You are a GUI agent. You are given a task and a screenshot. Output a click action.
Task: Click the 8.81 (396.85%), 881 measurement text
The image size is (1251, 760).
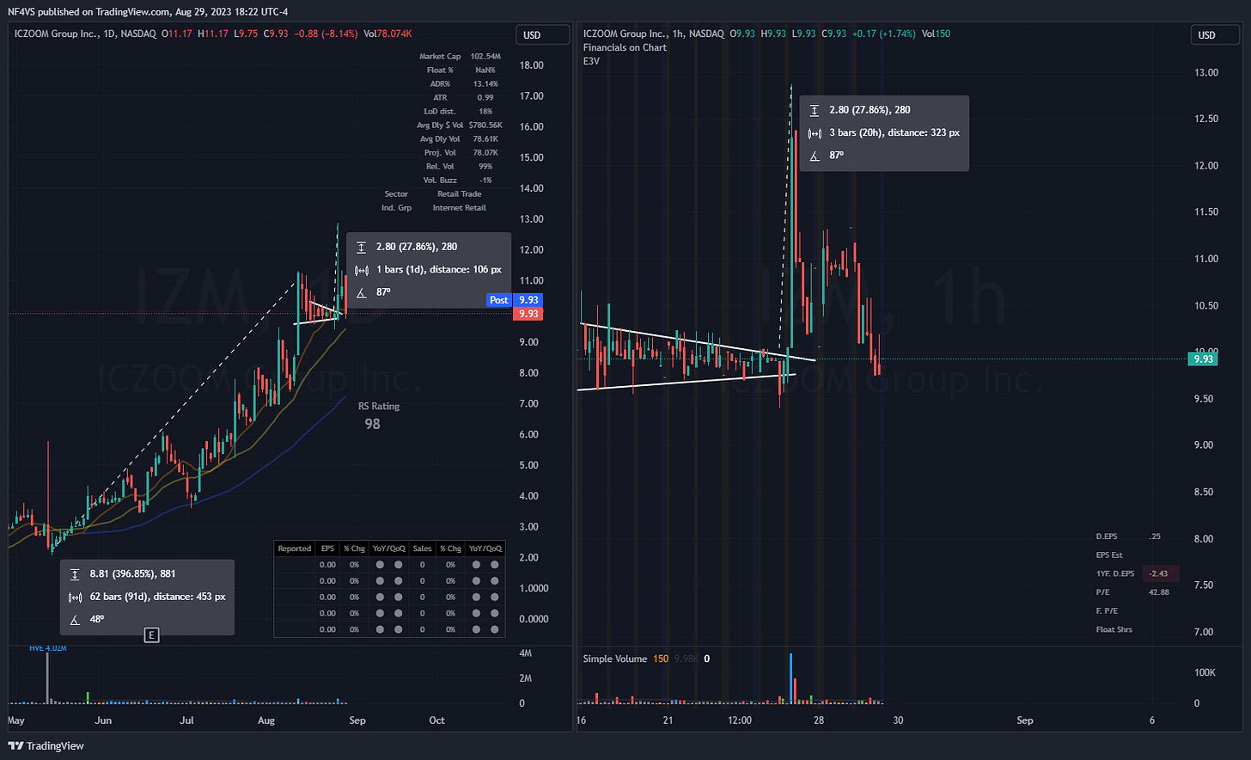(133, 573)
